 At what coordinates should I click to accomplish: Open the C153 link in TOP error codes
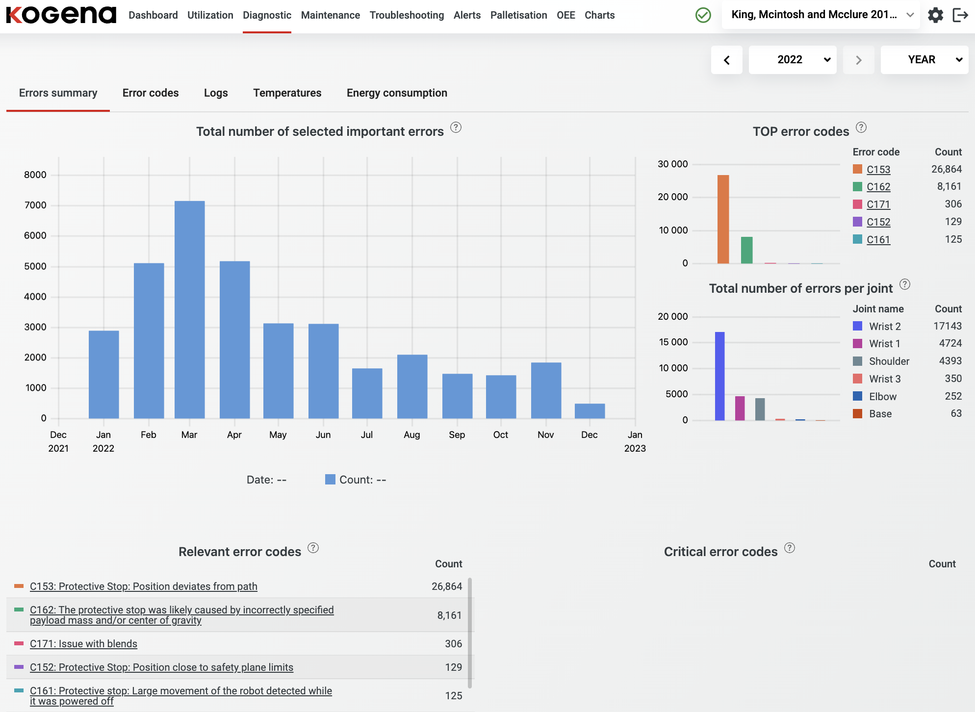pyautogui.click(x=878, y=170)
